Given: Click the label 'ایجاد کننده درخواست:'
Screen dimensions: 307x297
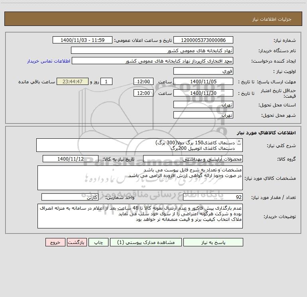Looking at the screenshot, I should tap(274, 61).
